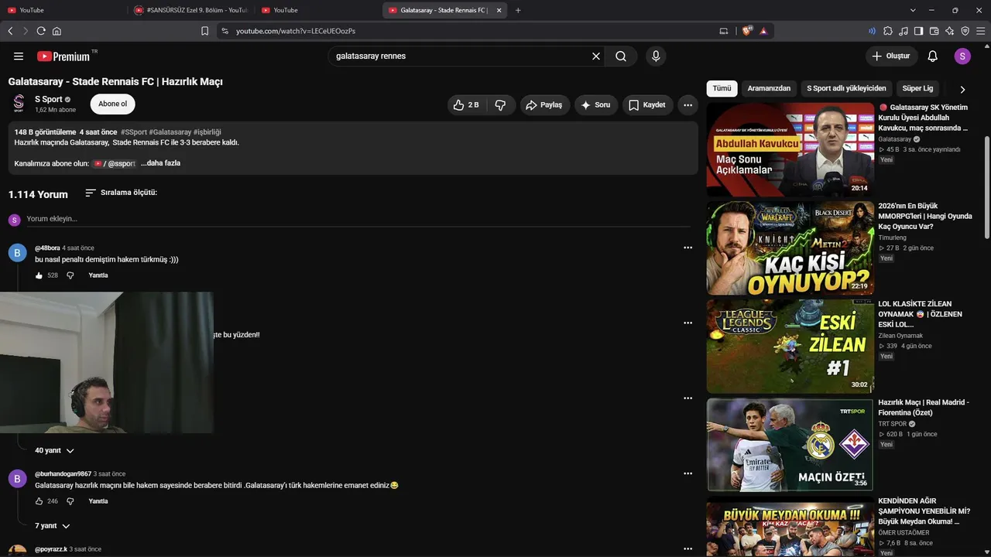Open the browser main hamburger menu
This screenshot has height=557, width=991.
pos(979,31)
